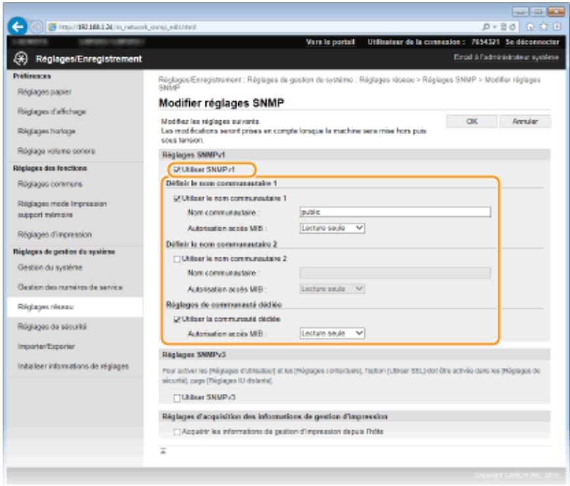Viewport: 570px width, 486px height.
Task: Click the browser back arrow button
Action: 17,26
